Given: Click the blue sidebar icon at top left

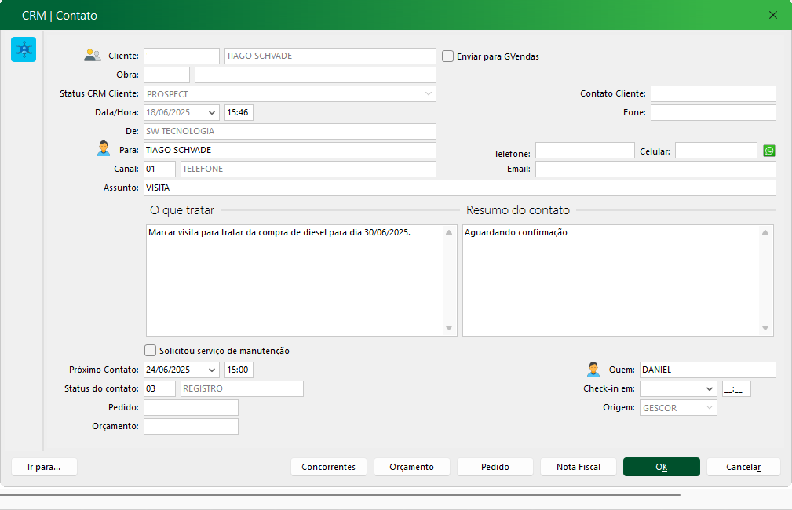Looking at the screenshot, I should pos(24,49).
